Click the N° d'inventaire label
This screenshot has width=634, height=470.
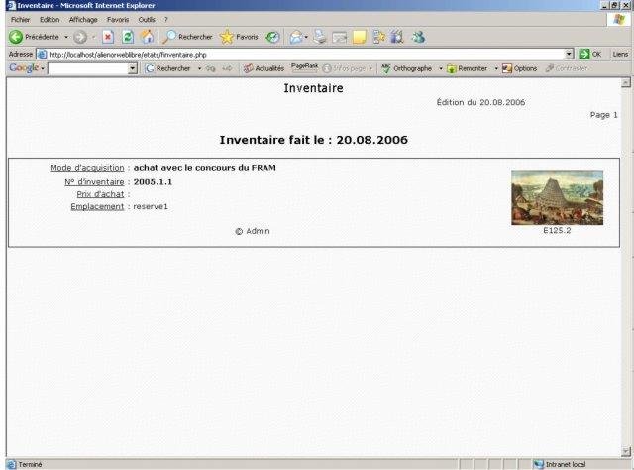click(x=94, y=182)
